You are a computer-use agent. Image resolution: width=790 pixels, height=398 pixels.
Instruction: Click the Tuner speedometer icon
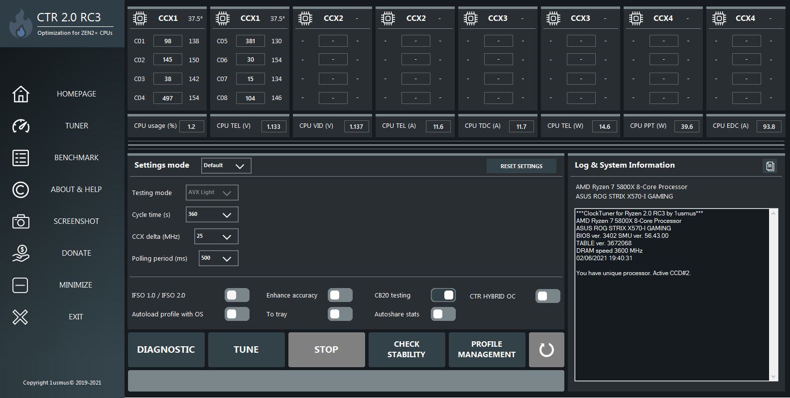[x=20, y=126]
